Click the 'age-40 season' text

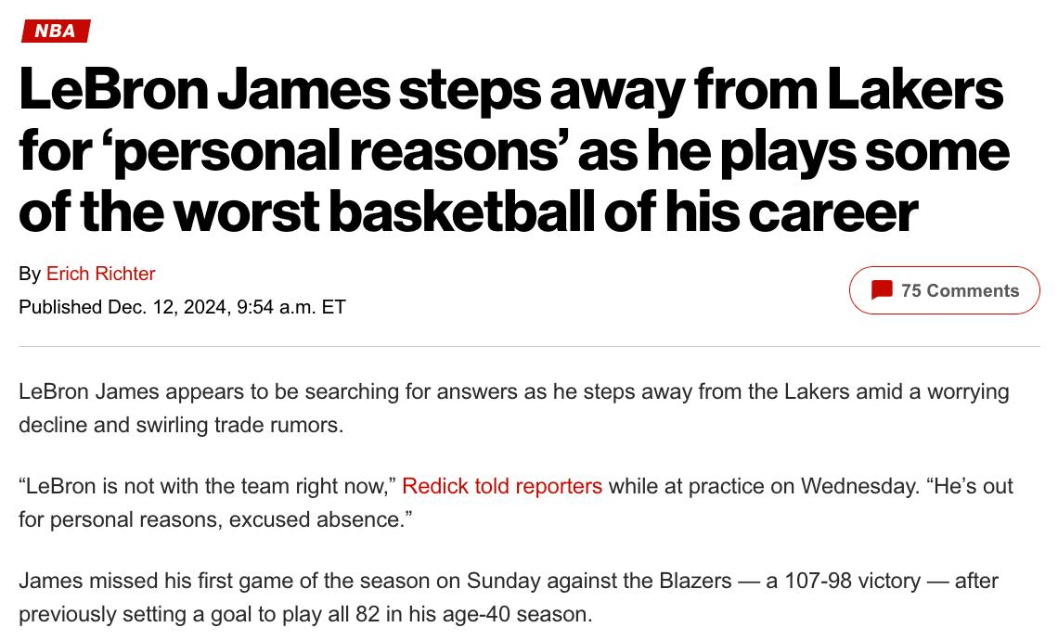[527, 614]
